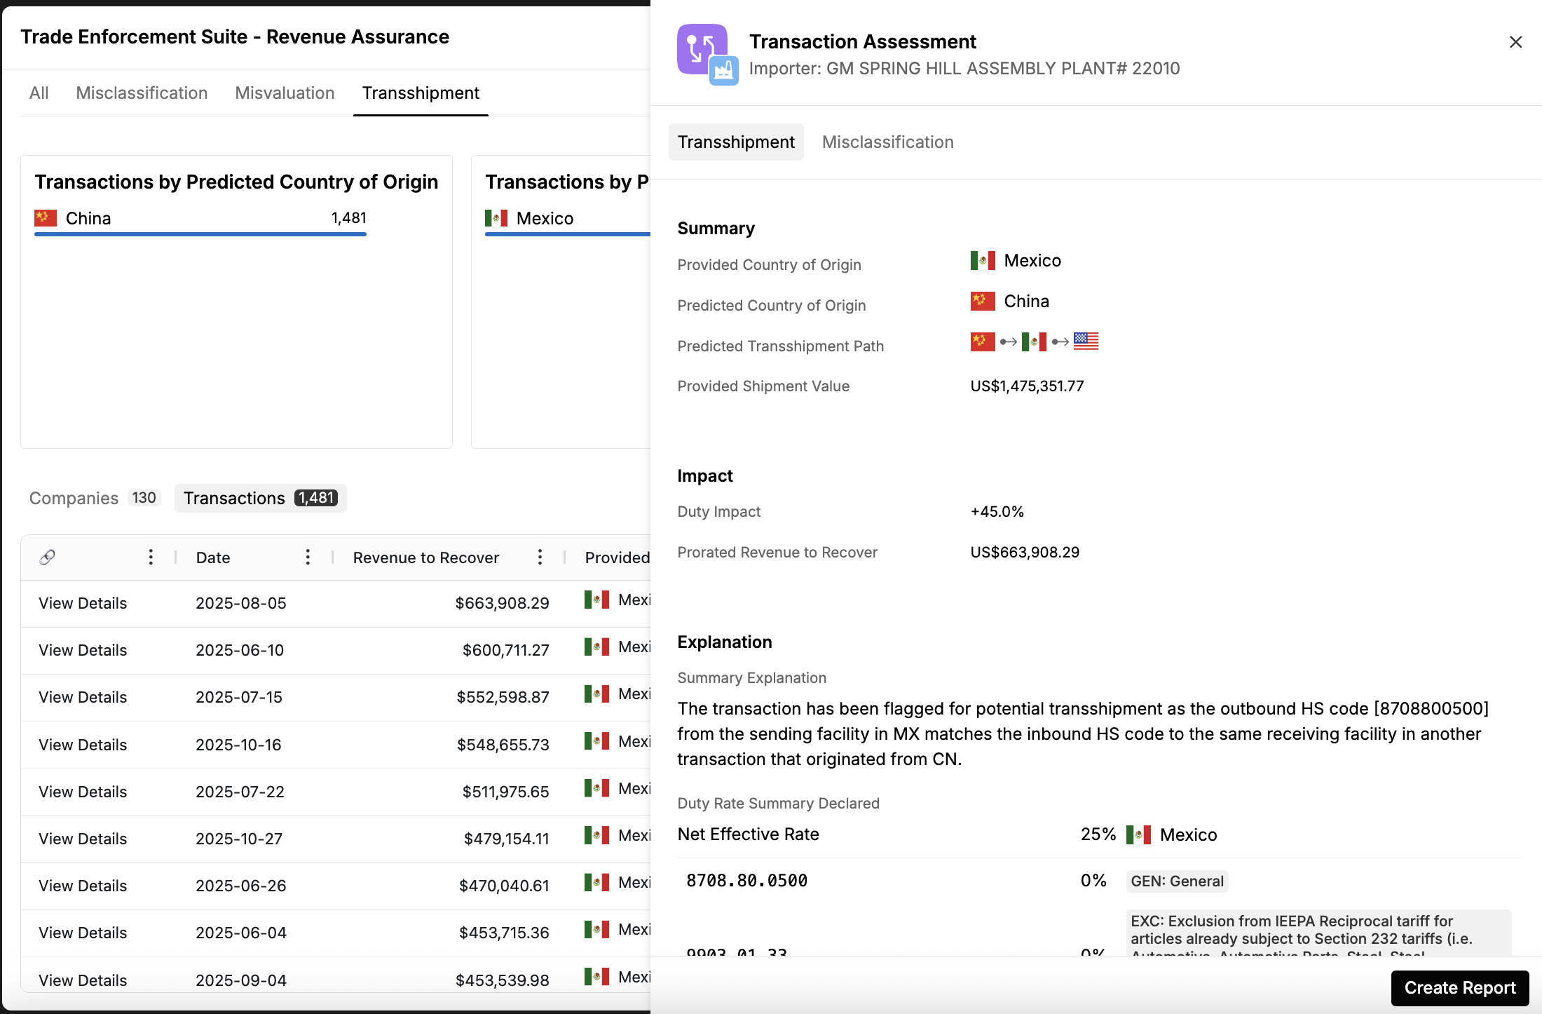1542x1014 pixels.
Task: Click the link icon in table header
Action: [x=47, y=557]
